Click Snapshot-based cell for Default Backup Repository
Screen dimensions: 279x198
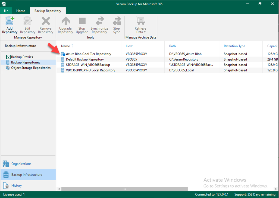(x=235, y=59)
